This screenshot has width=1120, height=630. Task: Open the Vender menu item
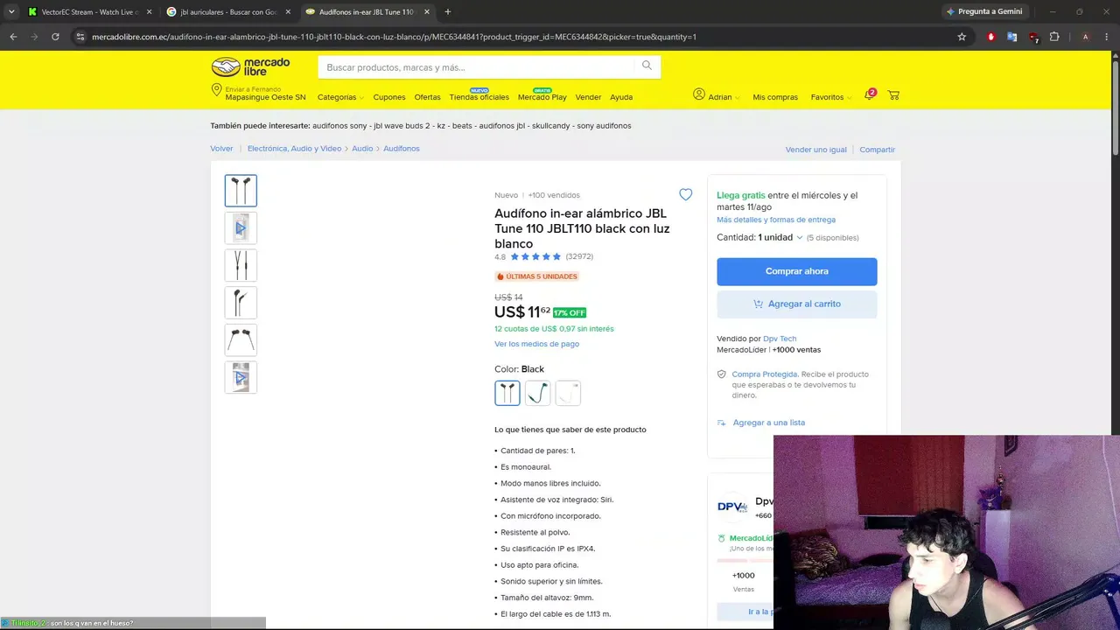click(x=588, y=97)
